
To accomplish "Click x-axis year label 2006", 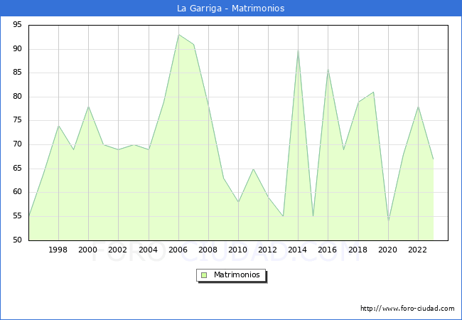I will tap(178, 250).
